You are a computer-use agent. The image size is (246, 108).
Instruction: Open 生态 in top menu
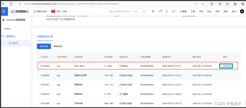click(x=234, y=11)
